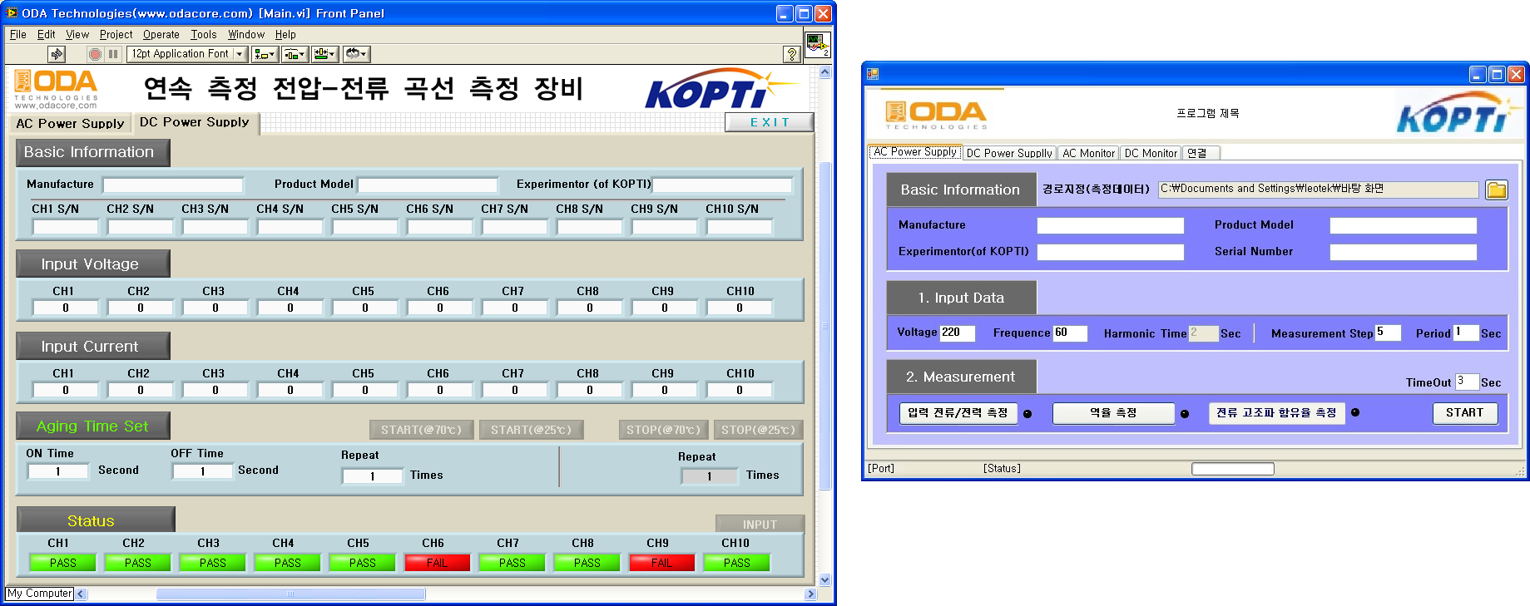Image resolution: width=1530 pixels, height=606 pixels.
Task: Click the horizontal scrollbar in Front Panel
Action: pos(290,594)
